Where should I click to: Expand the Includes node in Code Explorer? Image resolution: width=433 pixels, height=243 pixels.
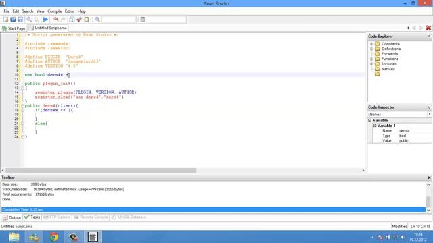pos(371,64)
